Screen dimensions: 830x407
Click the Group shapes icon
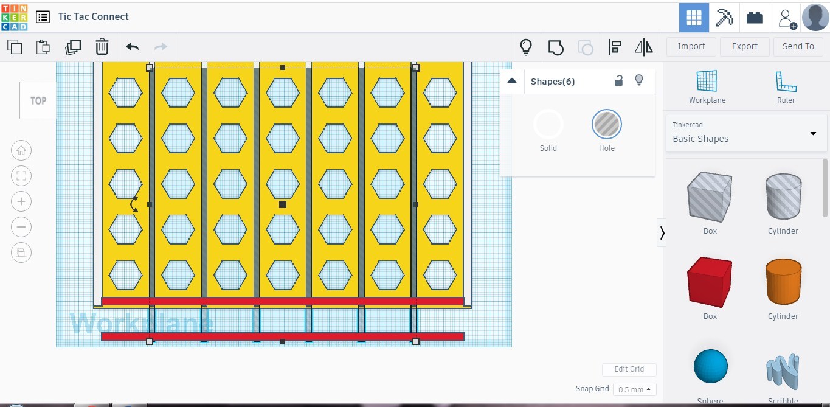click(x=556, y=47)
